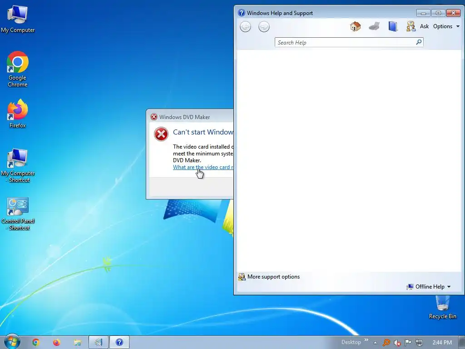Click the Windows DVD Maker title bar
This screenshot has width=465, height=349.
point(190,117)
